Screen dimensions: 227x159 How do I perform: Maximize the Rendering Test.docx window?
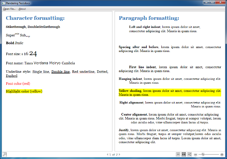pos(212,2)
